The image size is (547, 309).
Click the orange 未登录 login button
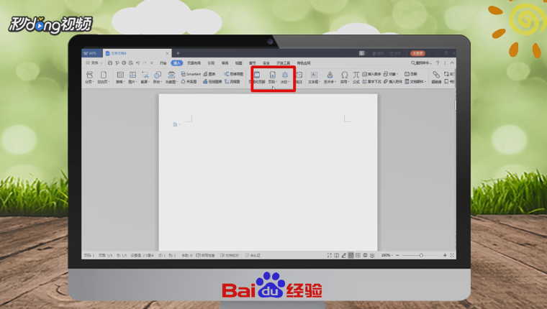point(417,53)
